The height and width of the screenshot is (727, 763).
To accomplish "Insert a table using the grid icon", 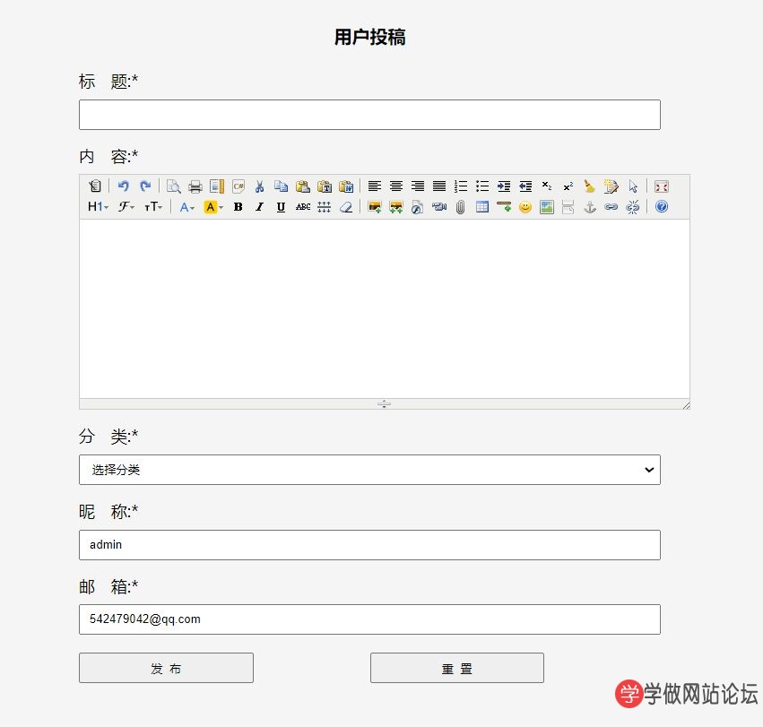I will pos(482,207).
